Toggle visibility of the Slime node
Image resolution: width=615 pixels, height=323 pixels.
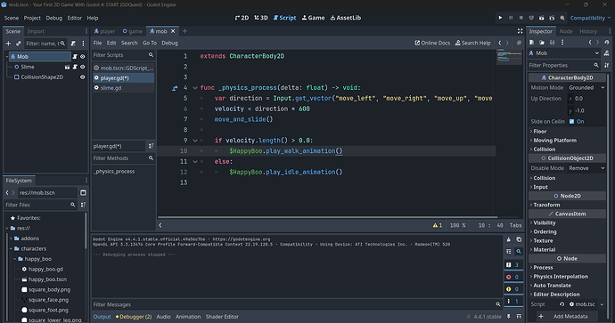[x=82, y=67]
